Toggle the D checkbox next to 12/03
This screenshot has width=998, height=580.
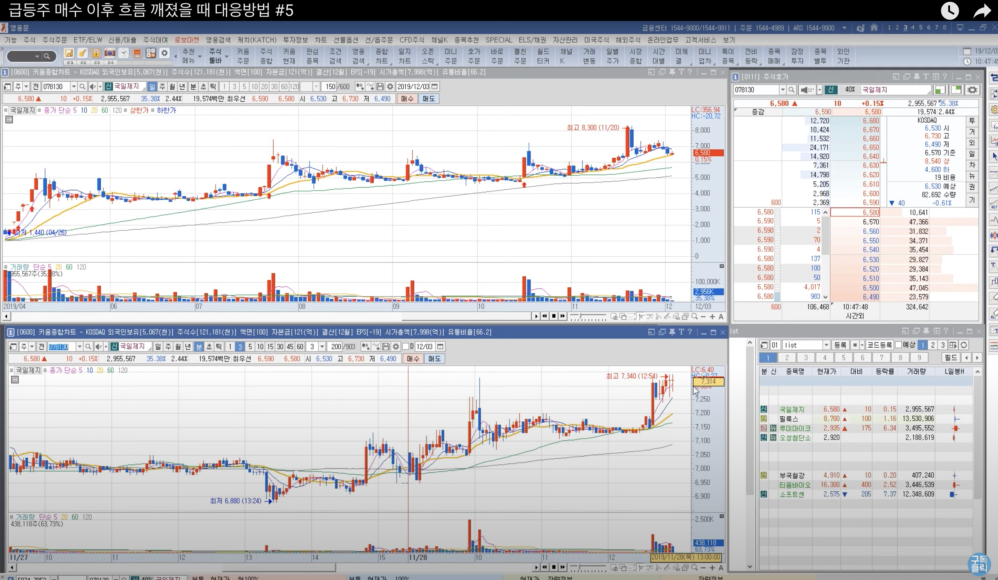[x=405, y=347]
